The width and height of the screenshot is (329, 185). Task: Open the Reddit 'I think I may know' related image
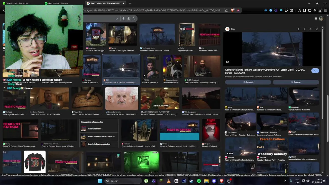304,122
